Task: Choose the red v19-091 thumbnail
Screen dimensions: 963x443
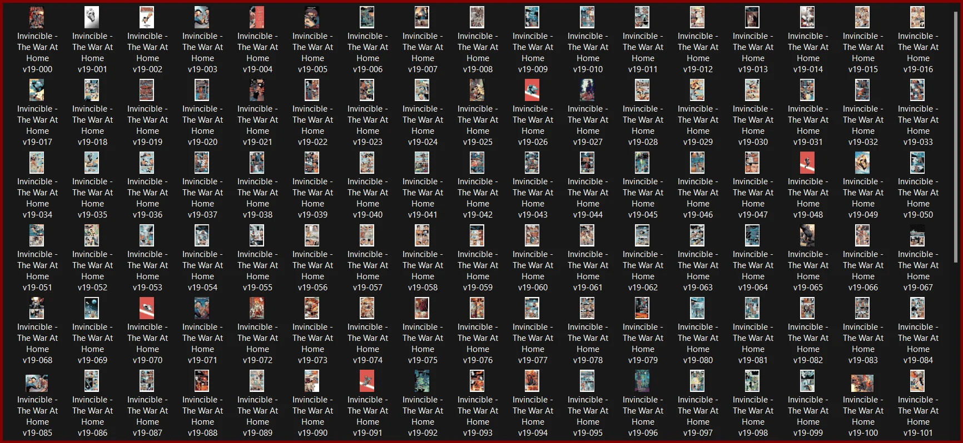Action: [368, 381]
